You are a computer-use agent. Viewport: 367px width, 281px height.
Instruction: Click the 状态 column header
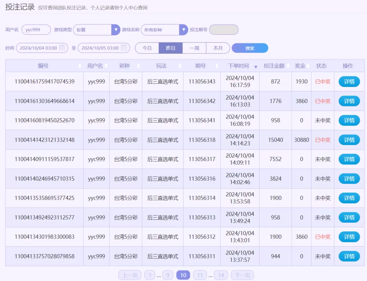(321, 66)
